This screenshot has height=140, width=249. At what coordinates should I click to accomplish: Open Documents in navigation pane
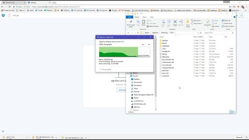click(x=137, y=82)
